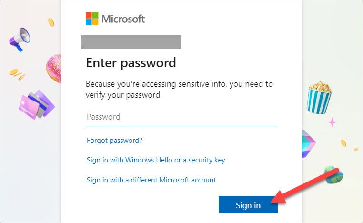Select Sign in with a different Microsoft account
363x223 pixels.
151,180
